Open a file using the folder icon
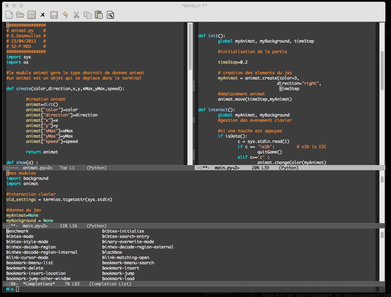This screenshot has height=297, width=391. 20,14
